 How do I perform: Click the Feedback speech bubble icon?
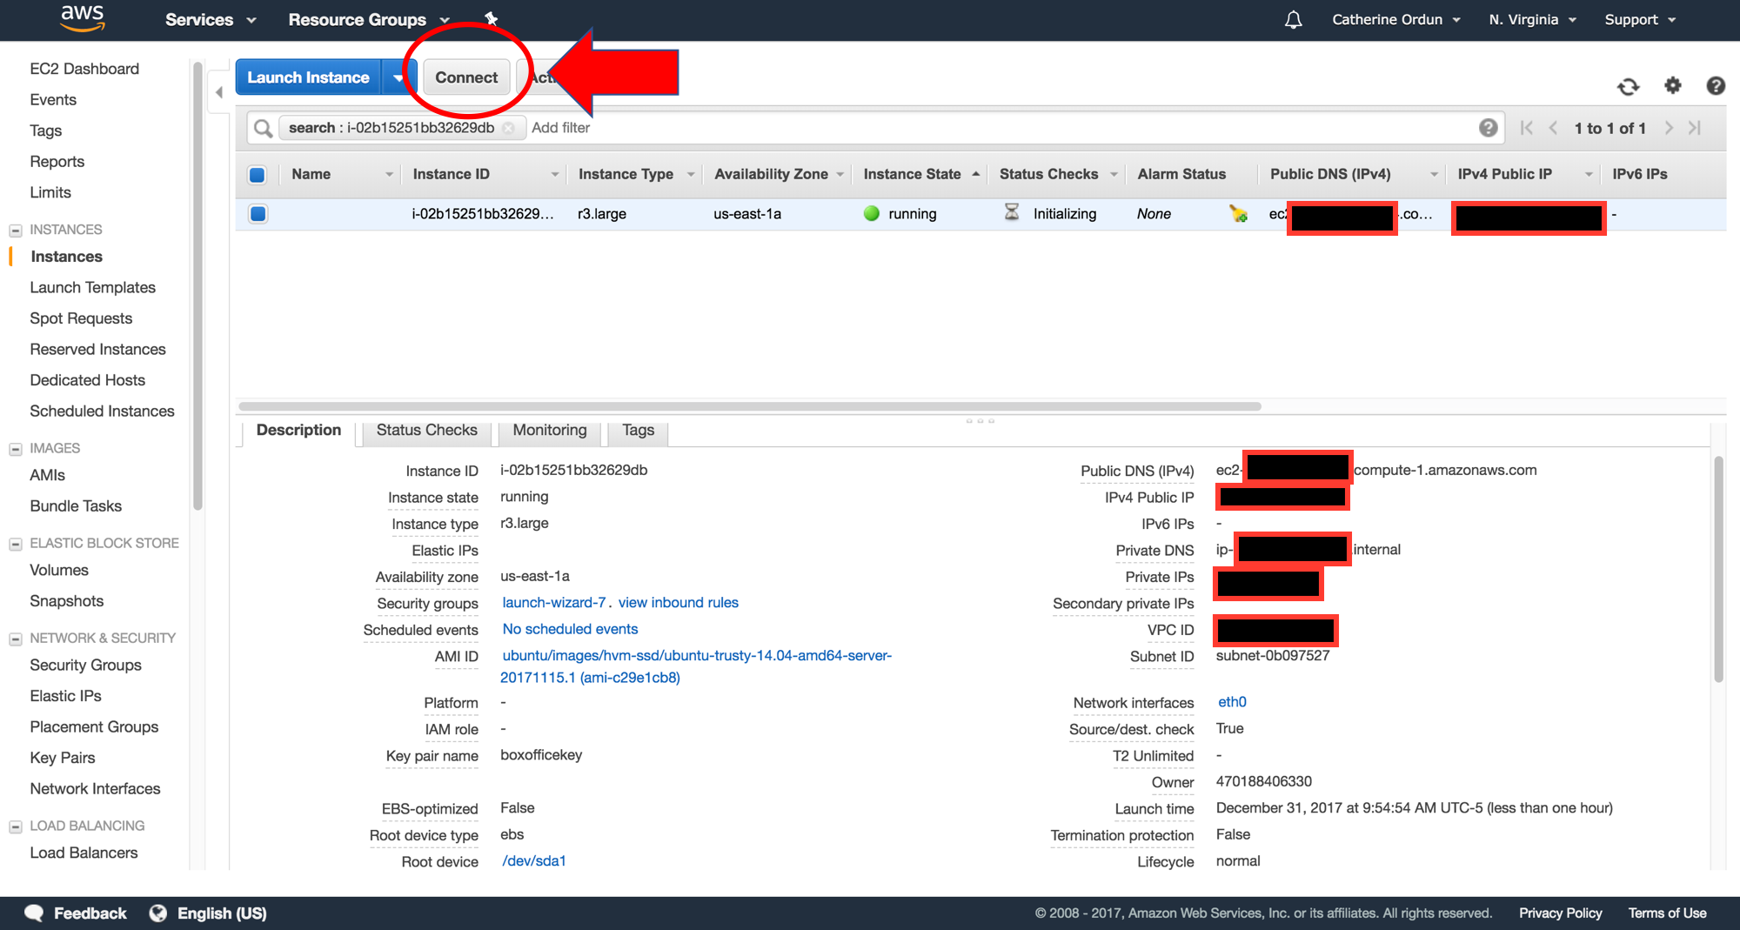click(35, 913)
